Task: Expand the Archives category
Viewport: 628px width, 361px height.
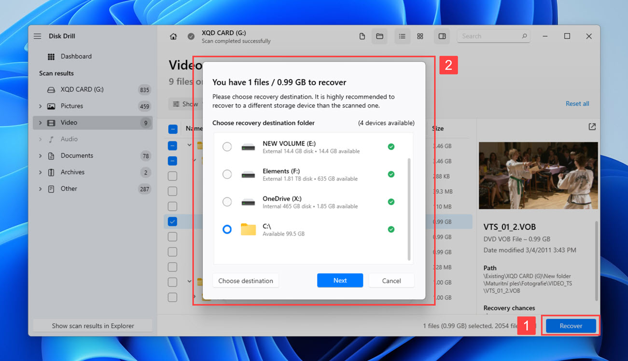Action: click(40, 172)
